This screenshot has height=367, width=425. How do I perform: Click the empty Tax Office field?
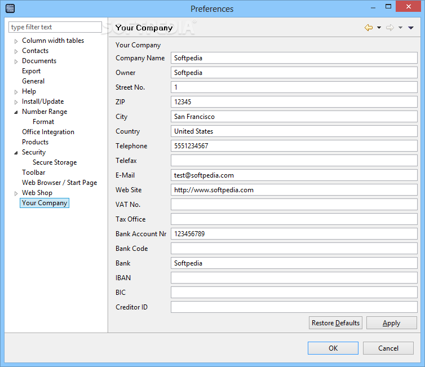pyautogui.click(x=294, y=219)
